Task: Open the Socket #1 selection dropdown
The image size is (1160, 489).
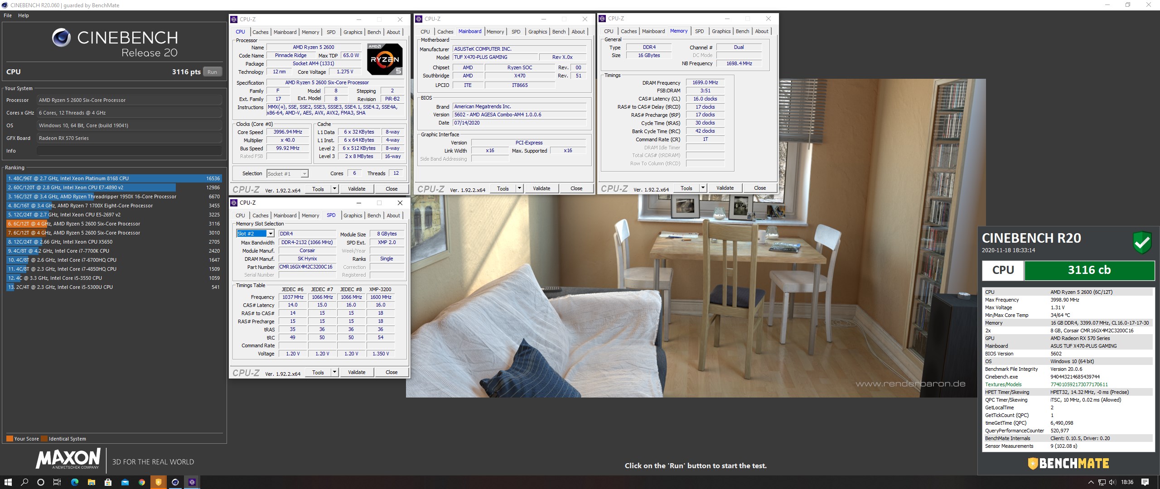Action: click(x=304, y=173)
